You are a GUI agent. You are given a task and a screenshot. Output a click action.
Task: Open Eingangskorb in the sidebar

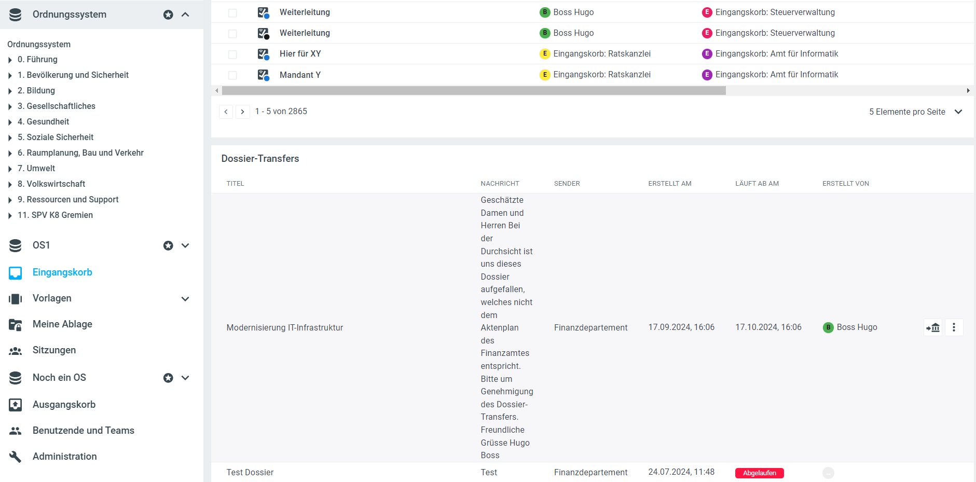click(62, 272)
